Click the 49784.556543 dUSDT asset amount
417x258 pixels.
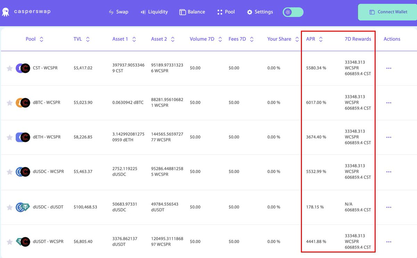point(165,207)
